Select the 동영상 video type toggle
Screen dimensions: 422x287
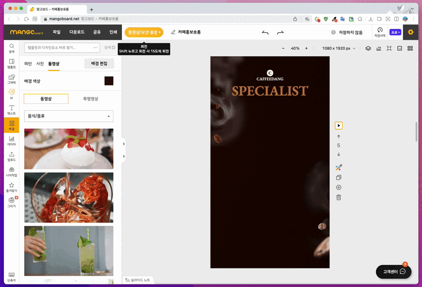point(46,99)
